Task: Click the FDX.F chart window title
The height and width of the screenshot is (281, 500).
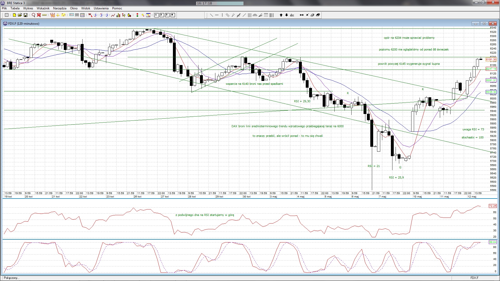Action: click(x=24, y=23)
